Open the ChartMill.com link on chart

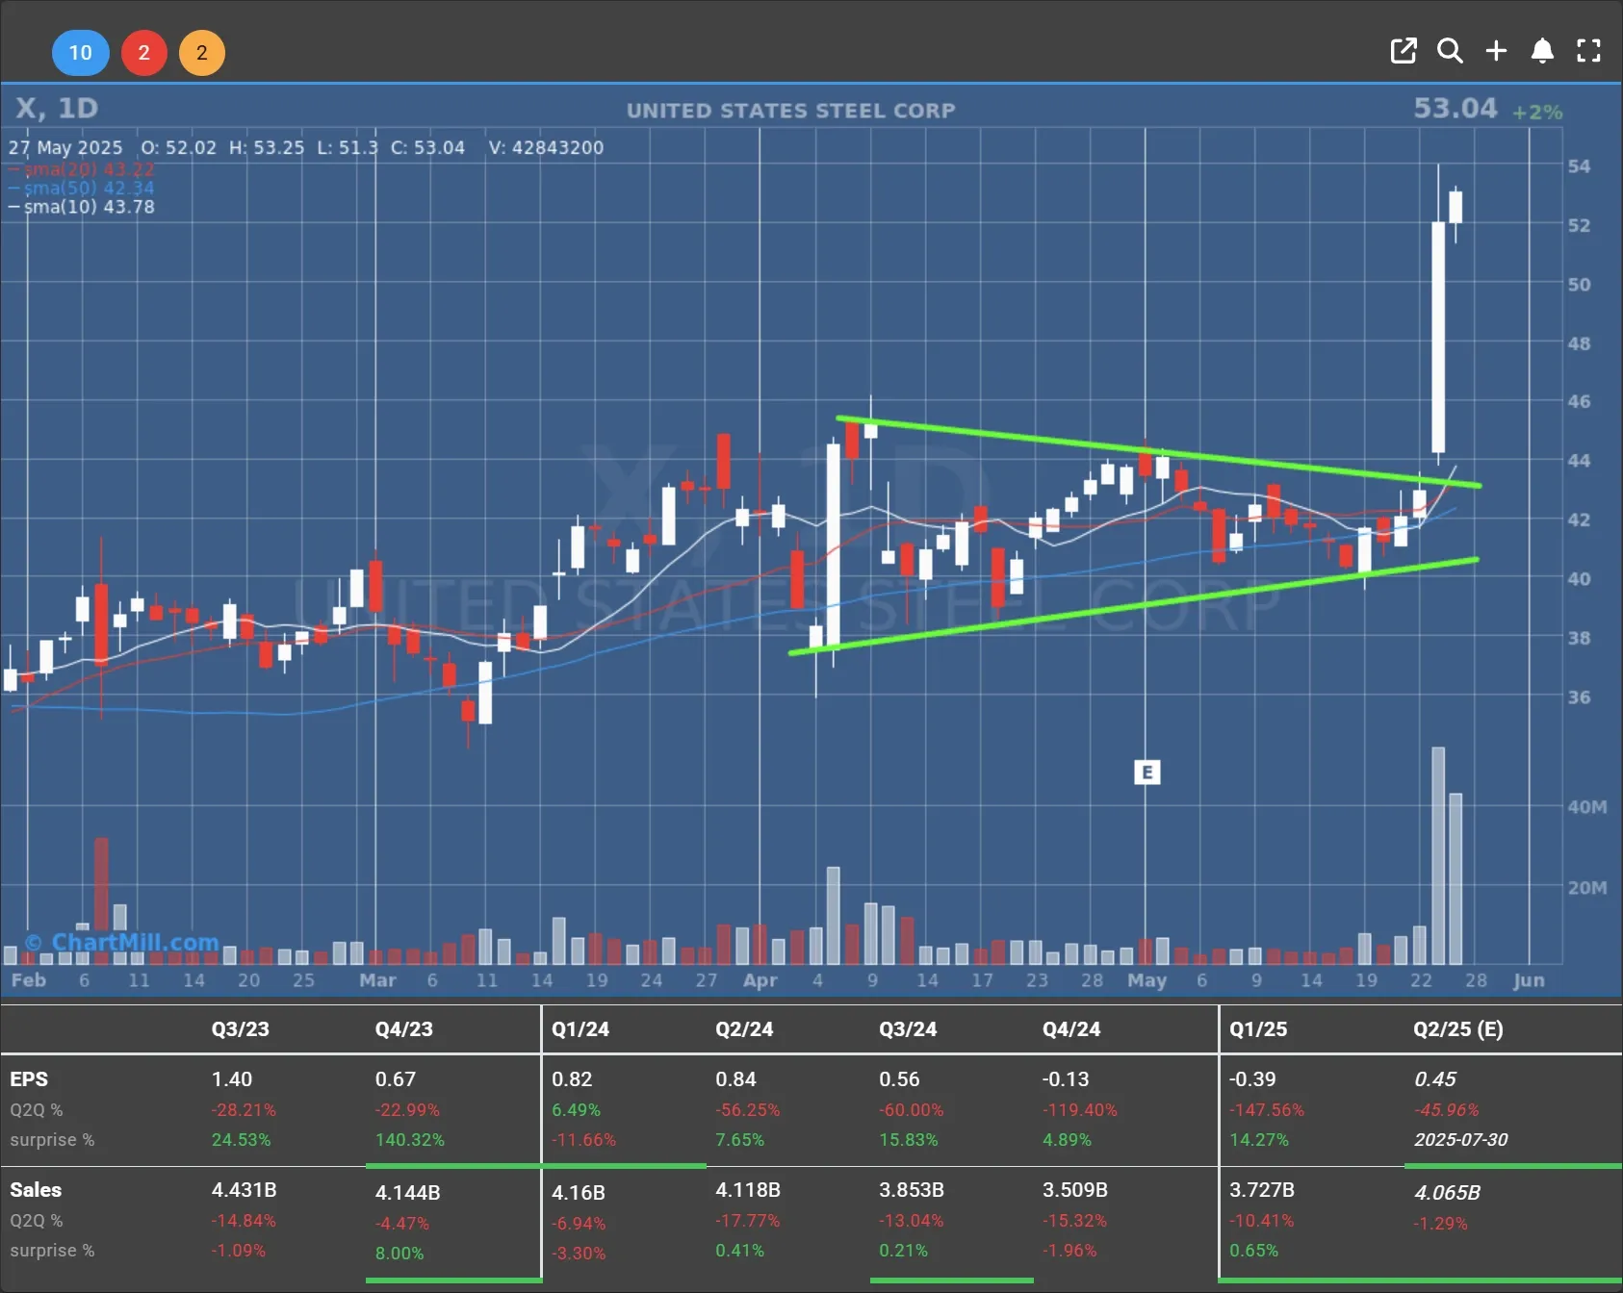[123, 942]
